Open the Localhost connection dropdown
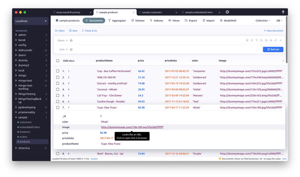This screenshot has height=177, width=300. [x=31, y=21]
